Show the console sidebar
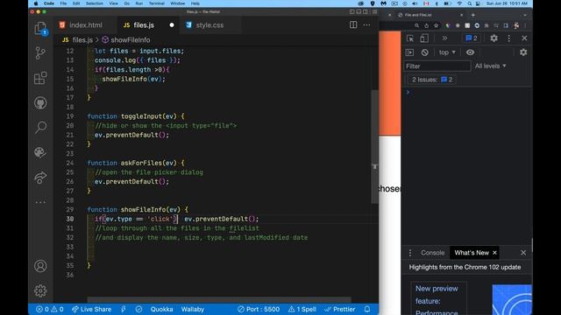Image resolution: width=561 pixels, height=315 pixels. [409, 52]
